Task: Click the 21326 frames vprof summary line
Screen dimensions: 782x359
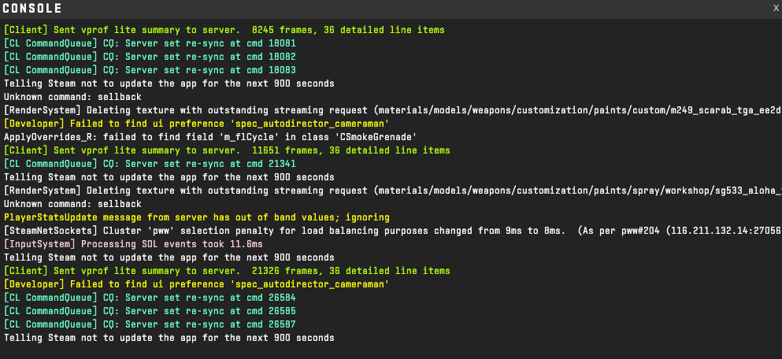Action: 227,272
